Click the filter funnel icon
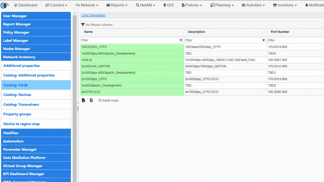 (83, 25)
